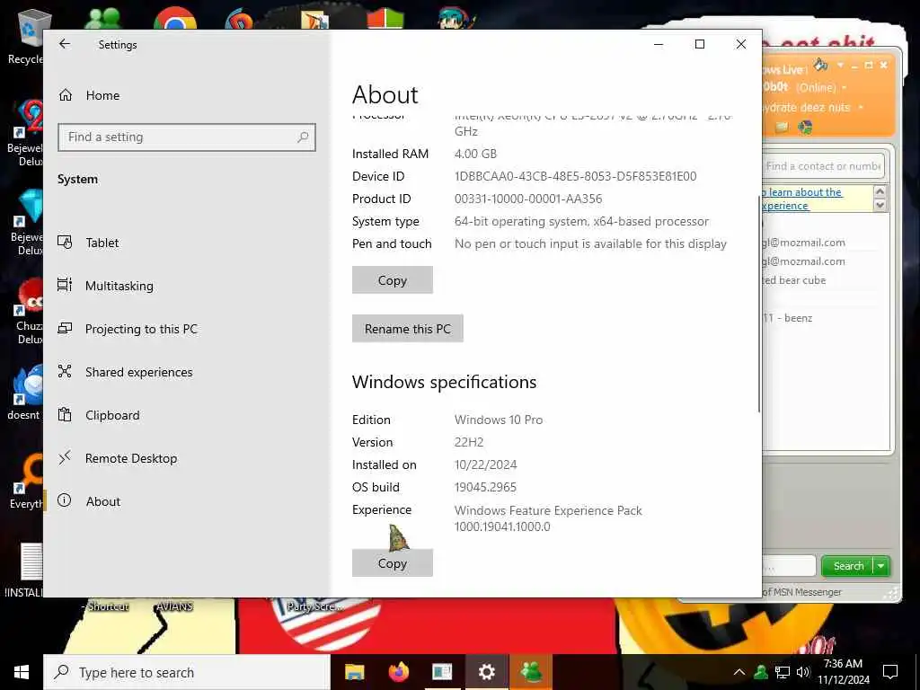Select the beenz contact in Messenger
The height and width of the screenshot is (690, 920).
[x=787, y=318]
